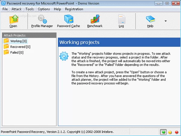
Task: Open the File menu
Action: pyautogui.click(x=5, y=9)
